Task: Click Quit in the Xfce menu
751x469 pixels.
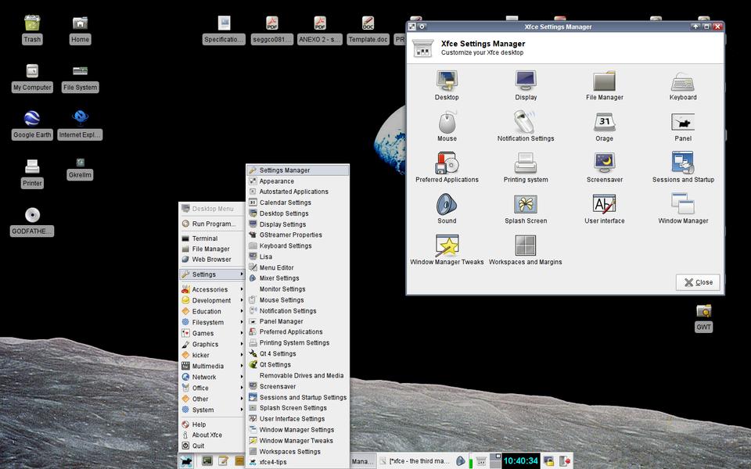Action: pos(198,446)
